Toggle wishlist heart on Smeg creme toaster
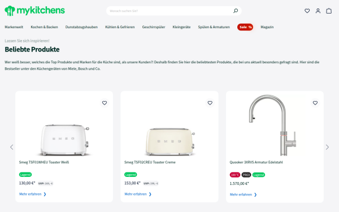 (x=210, y=103)
